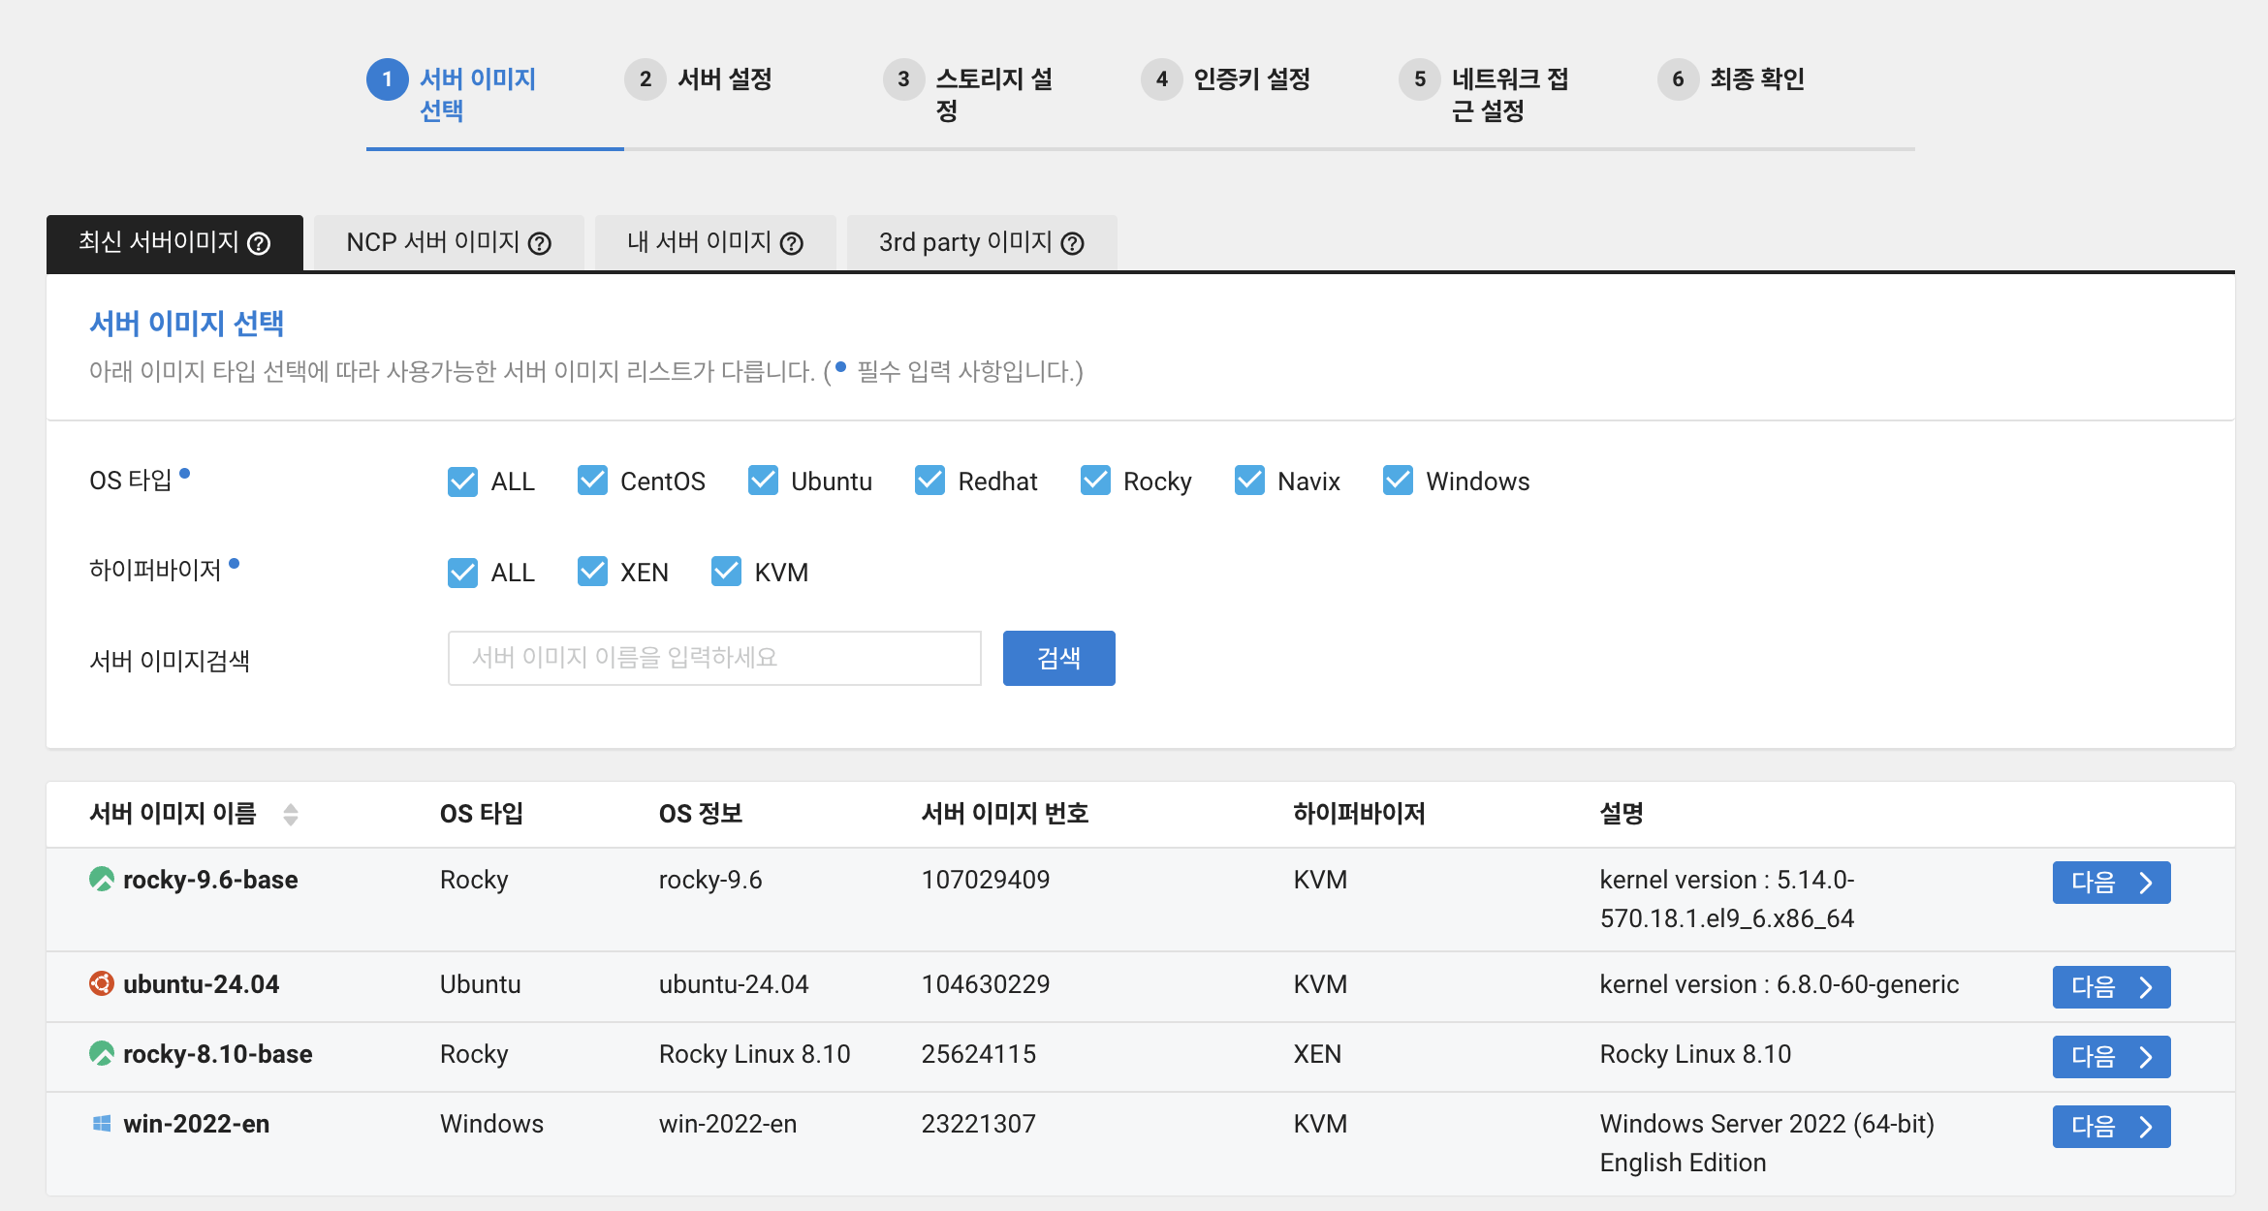Click help icon on 최신 서버이미지 tab
2268x1211 pixels.
[259, 243]
